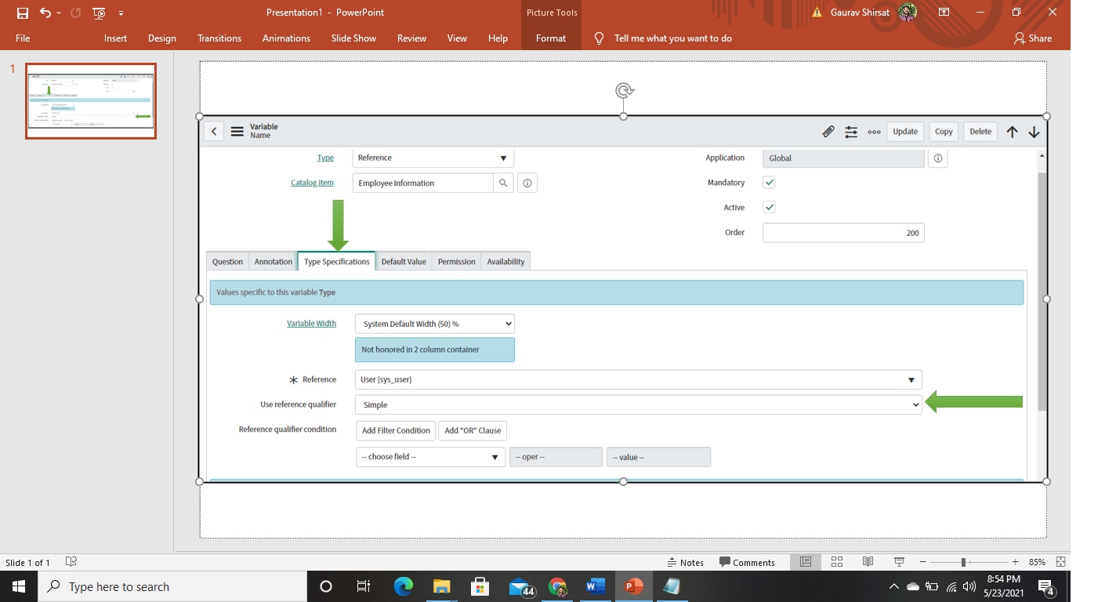
Task: Select slide 1 thumbnail in the panel
Action: [x=90, y=100]
